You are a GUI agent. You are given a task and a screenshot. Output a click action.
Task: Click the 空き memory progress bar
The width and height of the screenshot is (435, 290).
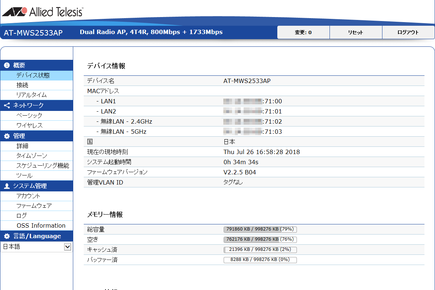[x=260, y=240]
